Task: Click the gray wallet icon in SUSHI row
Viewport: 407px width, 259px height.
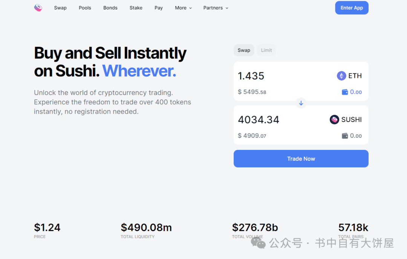Action: pyautogui.click(x=345, y=136)
